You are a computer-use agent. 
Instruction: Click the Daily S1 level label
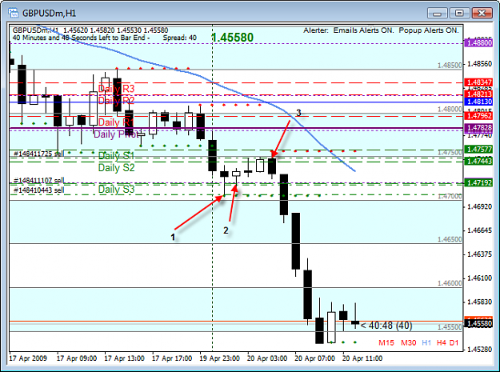[116, 155]
